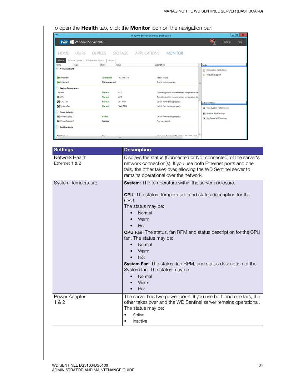The height and width of the screenshot is (386, 298).
Task: Sort by the Value column header
Action: coord(135,65)
